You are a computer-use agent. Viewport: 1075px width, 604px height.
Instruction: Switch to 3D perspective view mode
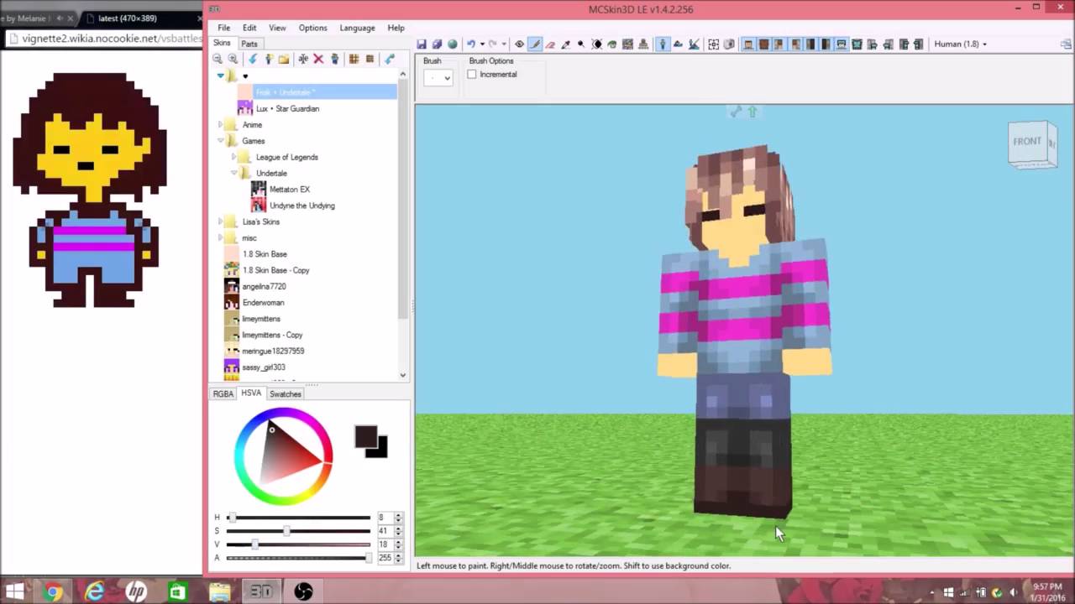(662, 44)
